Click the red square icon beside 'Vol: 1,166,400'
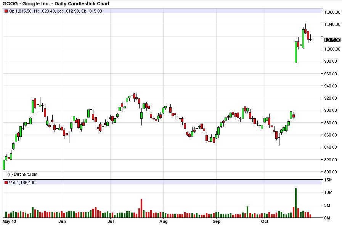The height and width of the screenshot is (227, 342). pos(6,183)
